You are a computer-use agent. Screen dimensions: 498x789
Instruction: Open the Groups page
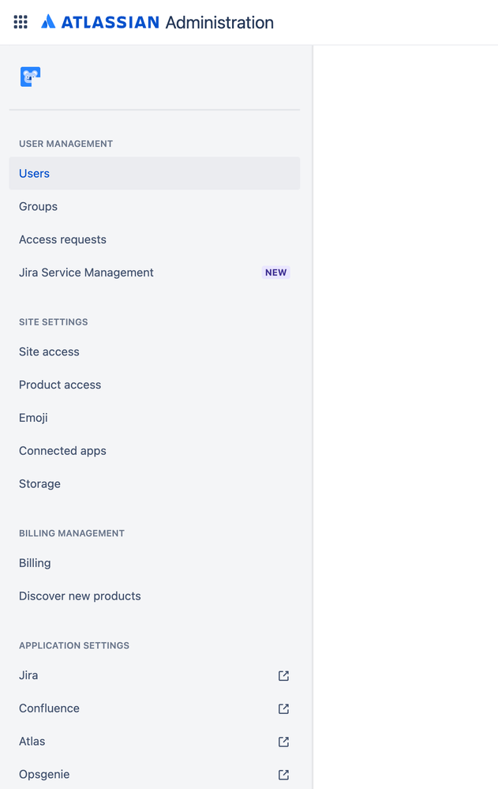pos(155,206)
